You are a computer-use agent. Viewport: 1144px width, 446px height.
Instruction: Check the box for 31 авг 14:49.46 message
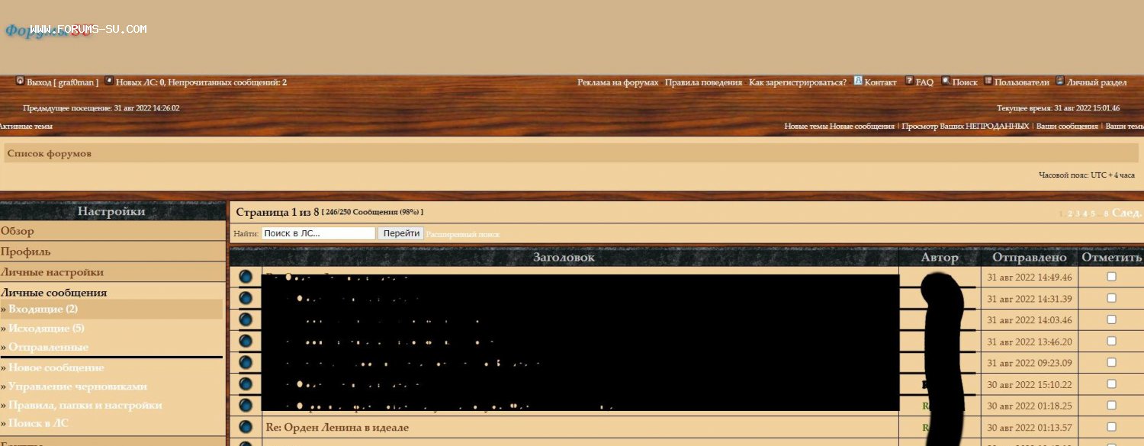[x=1111, y=277]
